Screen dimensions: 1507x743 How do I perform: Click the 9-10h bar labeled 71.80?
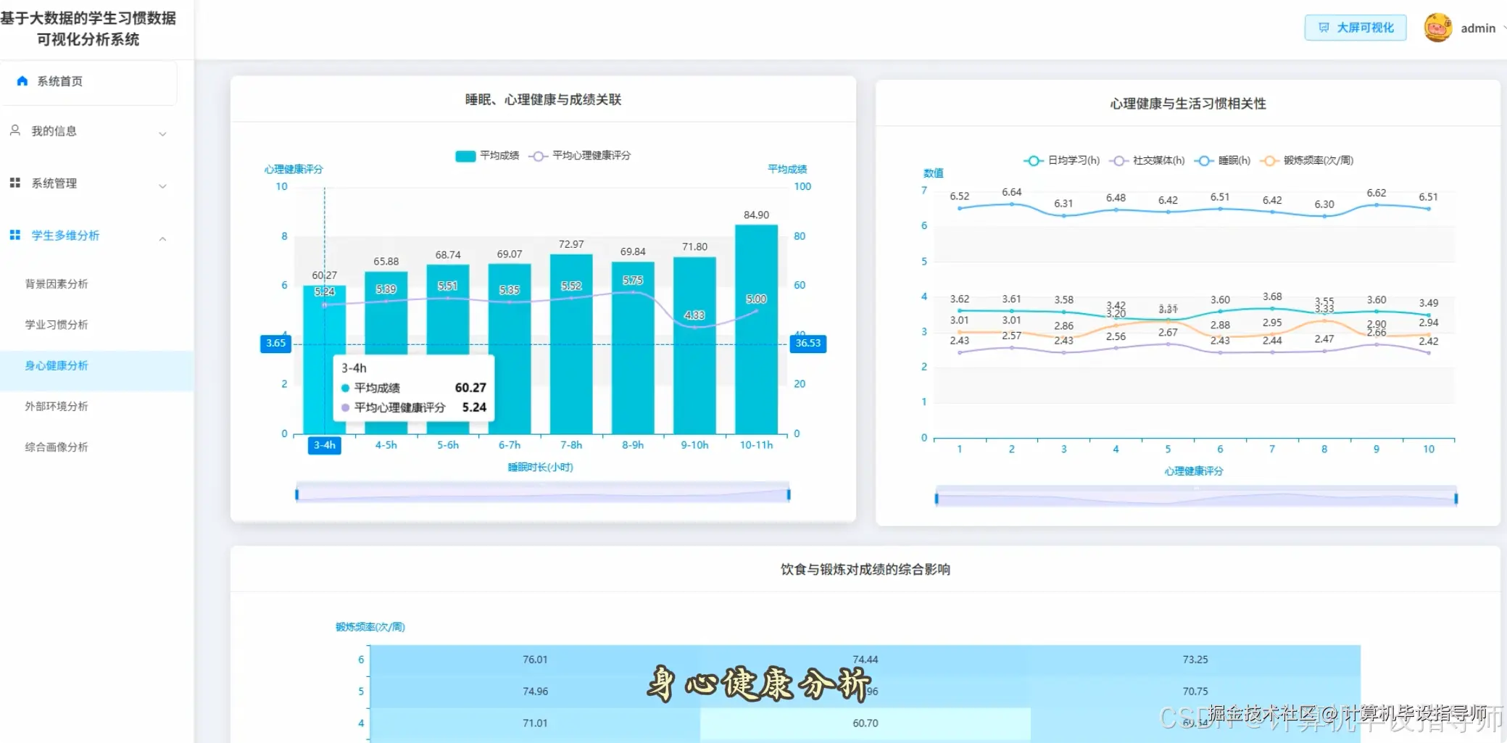tap(694, 345)
